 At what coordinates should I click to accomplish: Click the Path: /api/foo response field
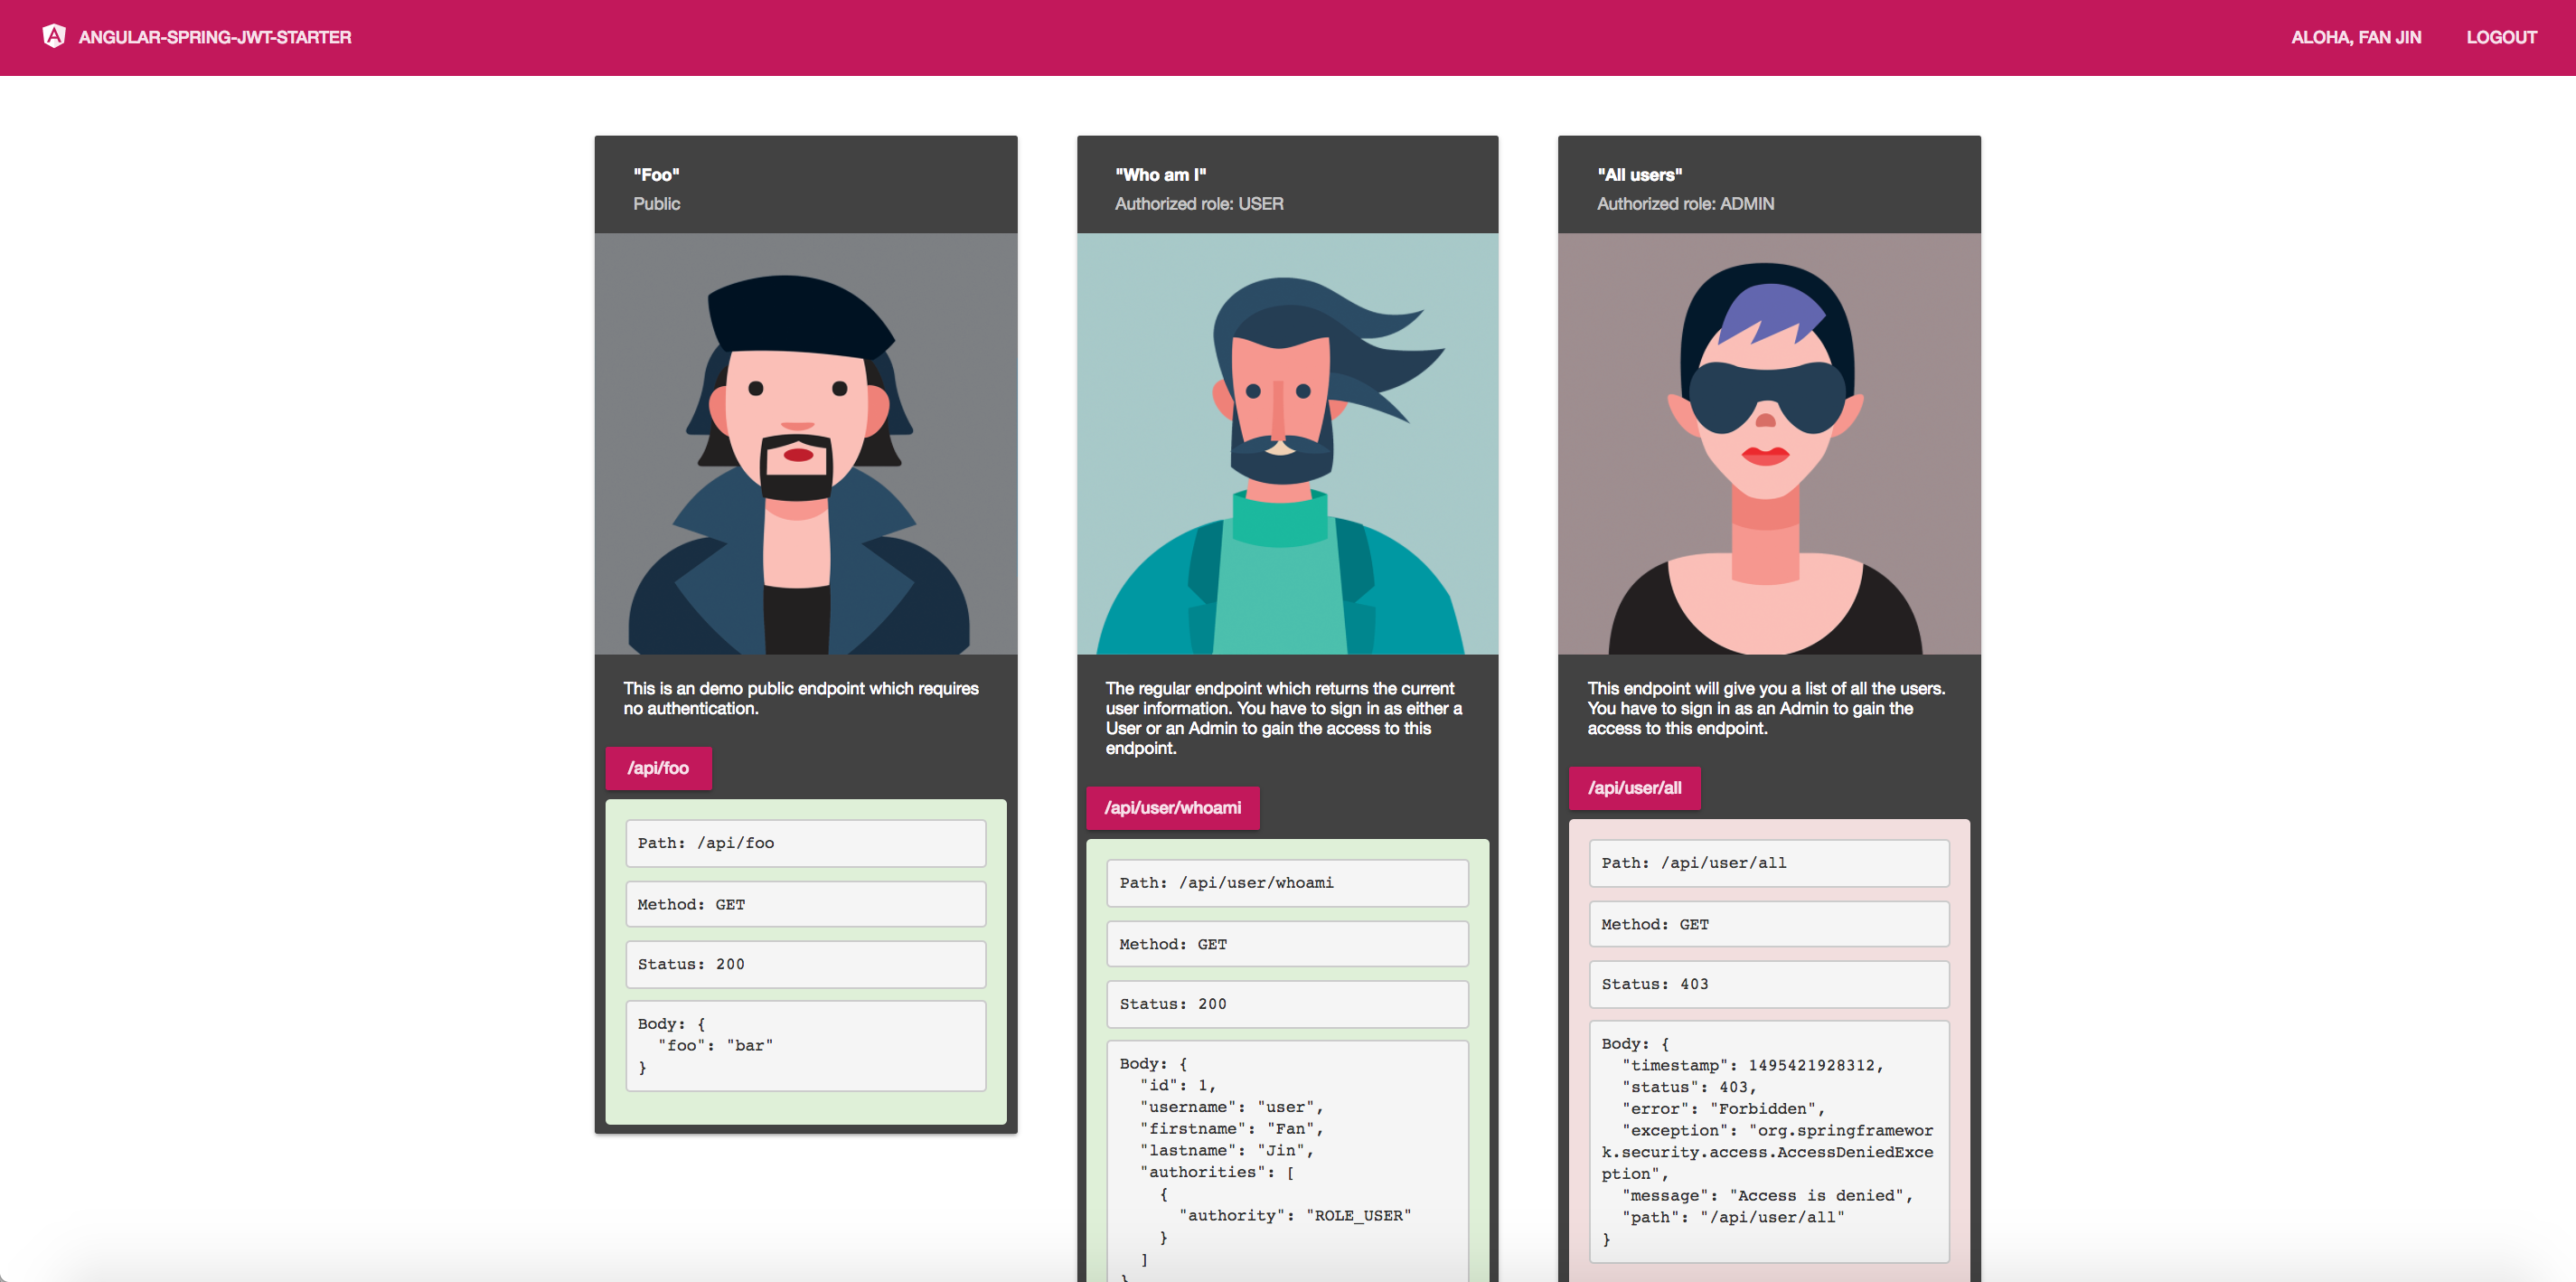[805, 843]
